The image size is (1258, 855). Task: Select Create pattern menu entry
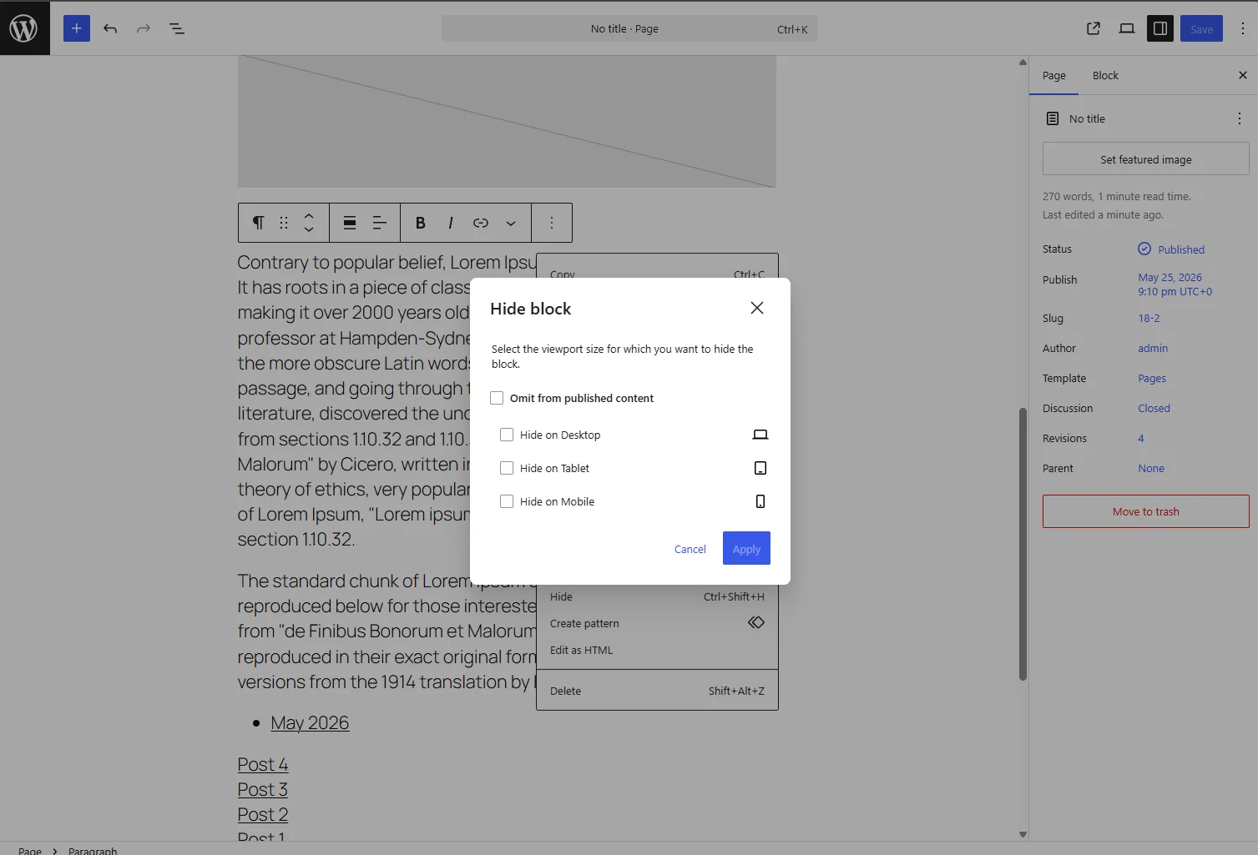tap(657, 623)
